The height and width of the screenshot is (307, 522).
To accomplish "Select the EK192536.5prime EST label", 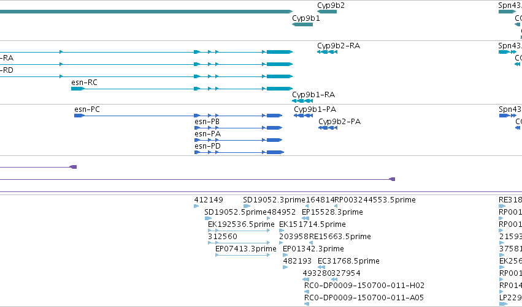I will [x=241, y=224].
